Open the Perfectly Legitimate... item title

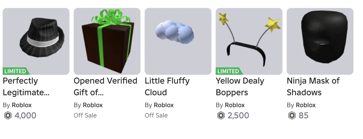(x=26, y=86)
